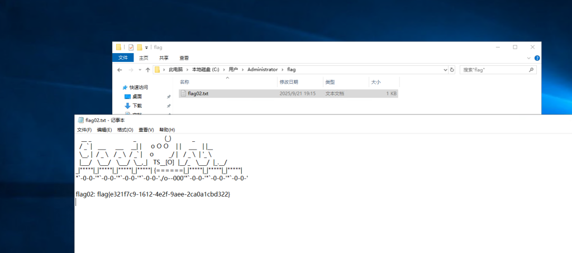Viewport: 572px width, 253px height.
Task: Click the Properties checkmark icon in title bar
Action: coord(131,47)
